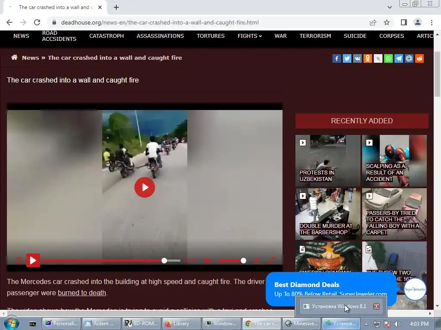Screen dimensions: 441x330
Task: Click the scrollbar down arrow
Action: [x=437, y=306]
